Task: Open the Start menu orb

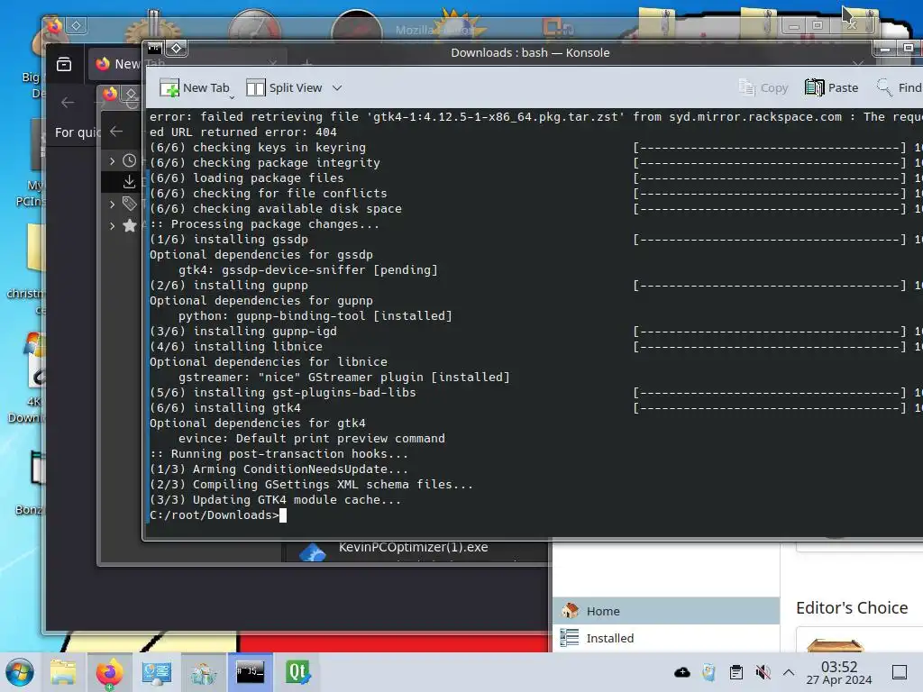Action: click(20, 672)
